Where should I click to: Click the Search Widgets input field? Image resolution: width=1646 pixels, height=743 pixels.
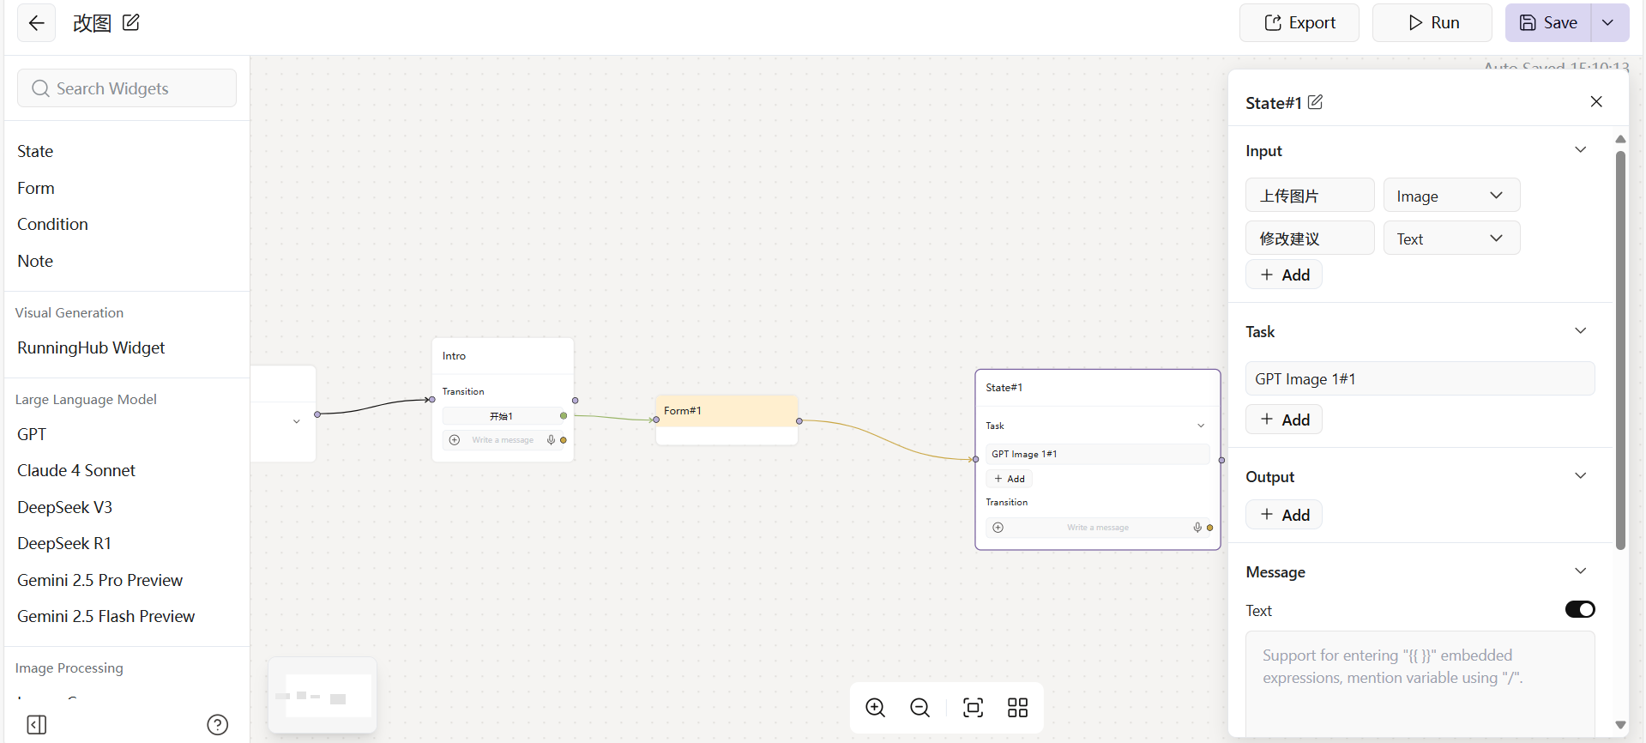click(x=127, y=88)
